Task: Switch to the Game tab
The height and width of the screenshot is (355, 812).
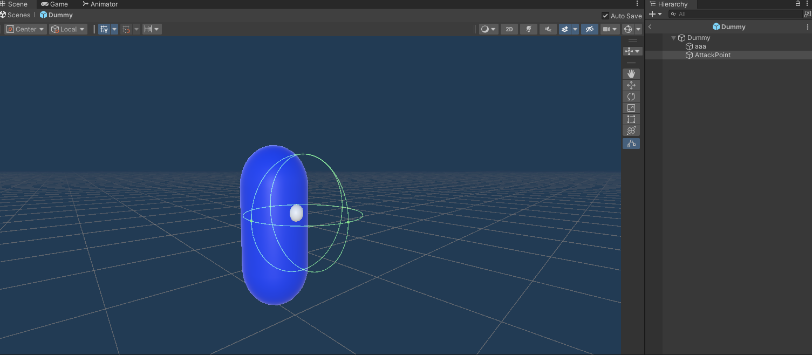Action: click(54, 4)
